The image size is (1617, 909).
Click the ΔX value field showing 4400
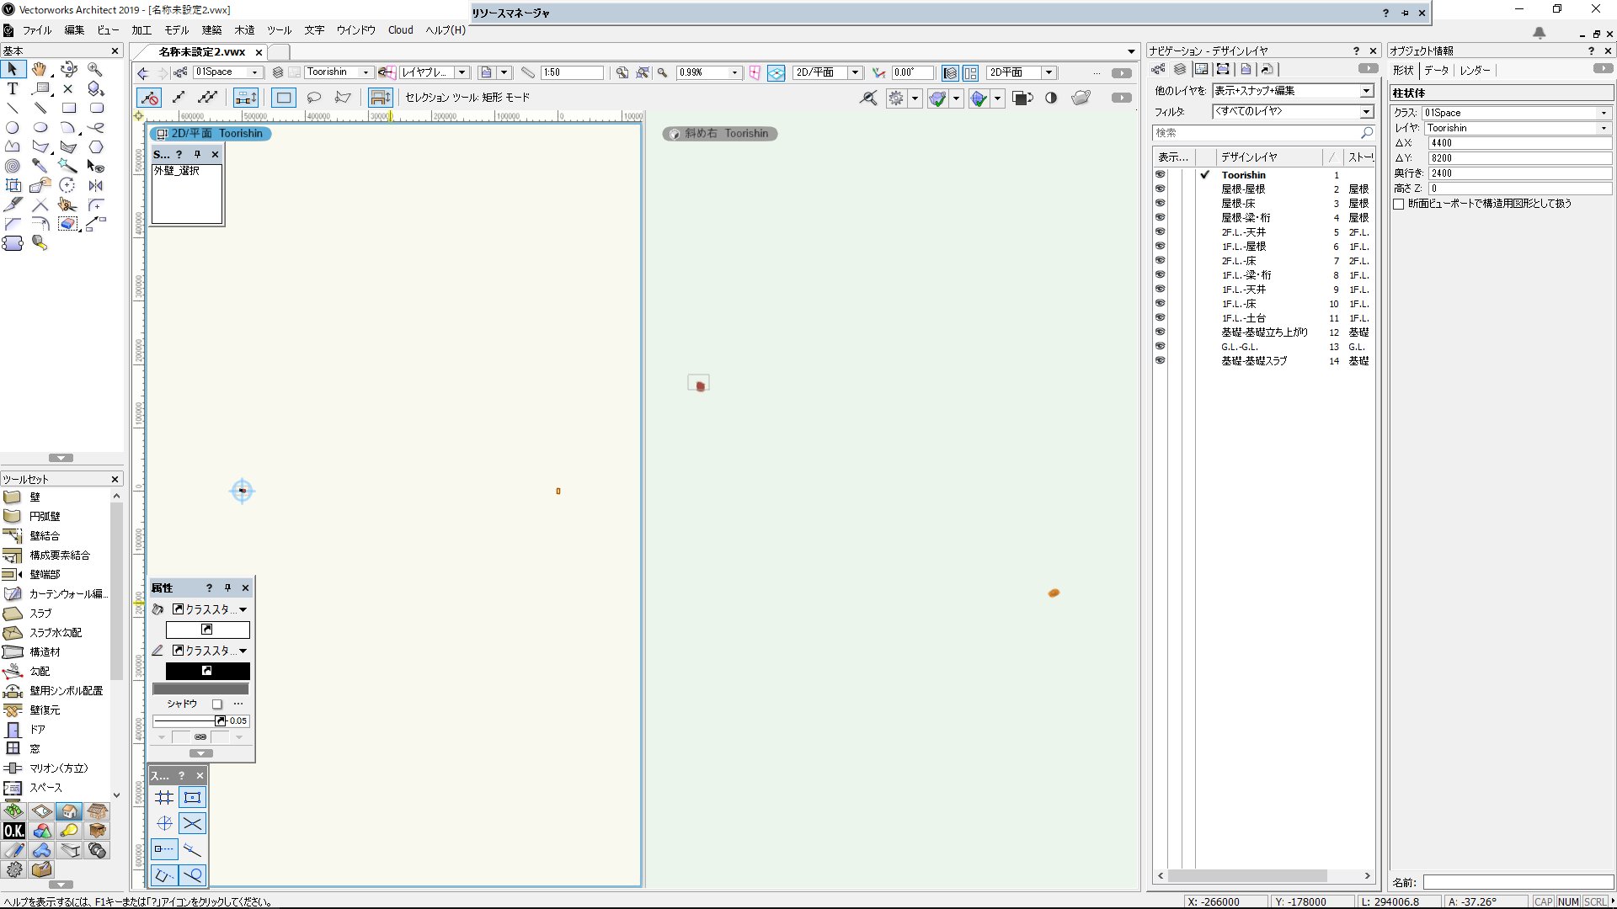(1519, 143)
